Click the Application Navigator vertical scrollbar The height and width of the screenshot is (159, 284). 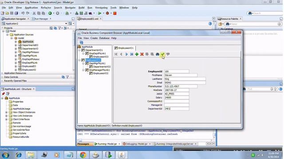pos(74,50)
